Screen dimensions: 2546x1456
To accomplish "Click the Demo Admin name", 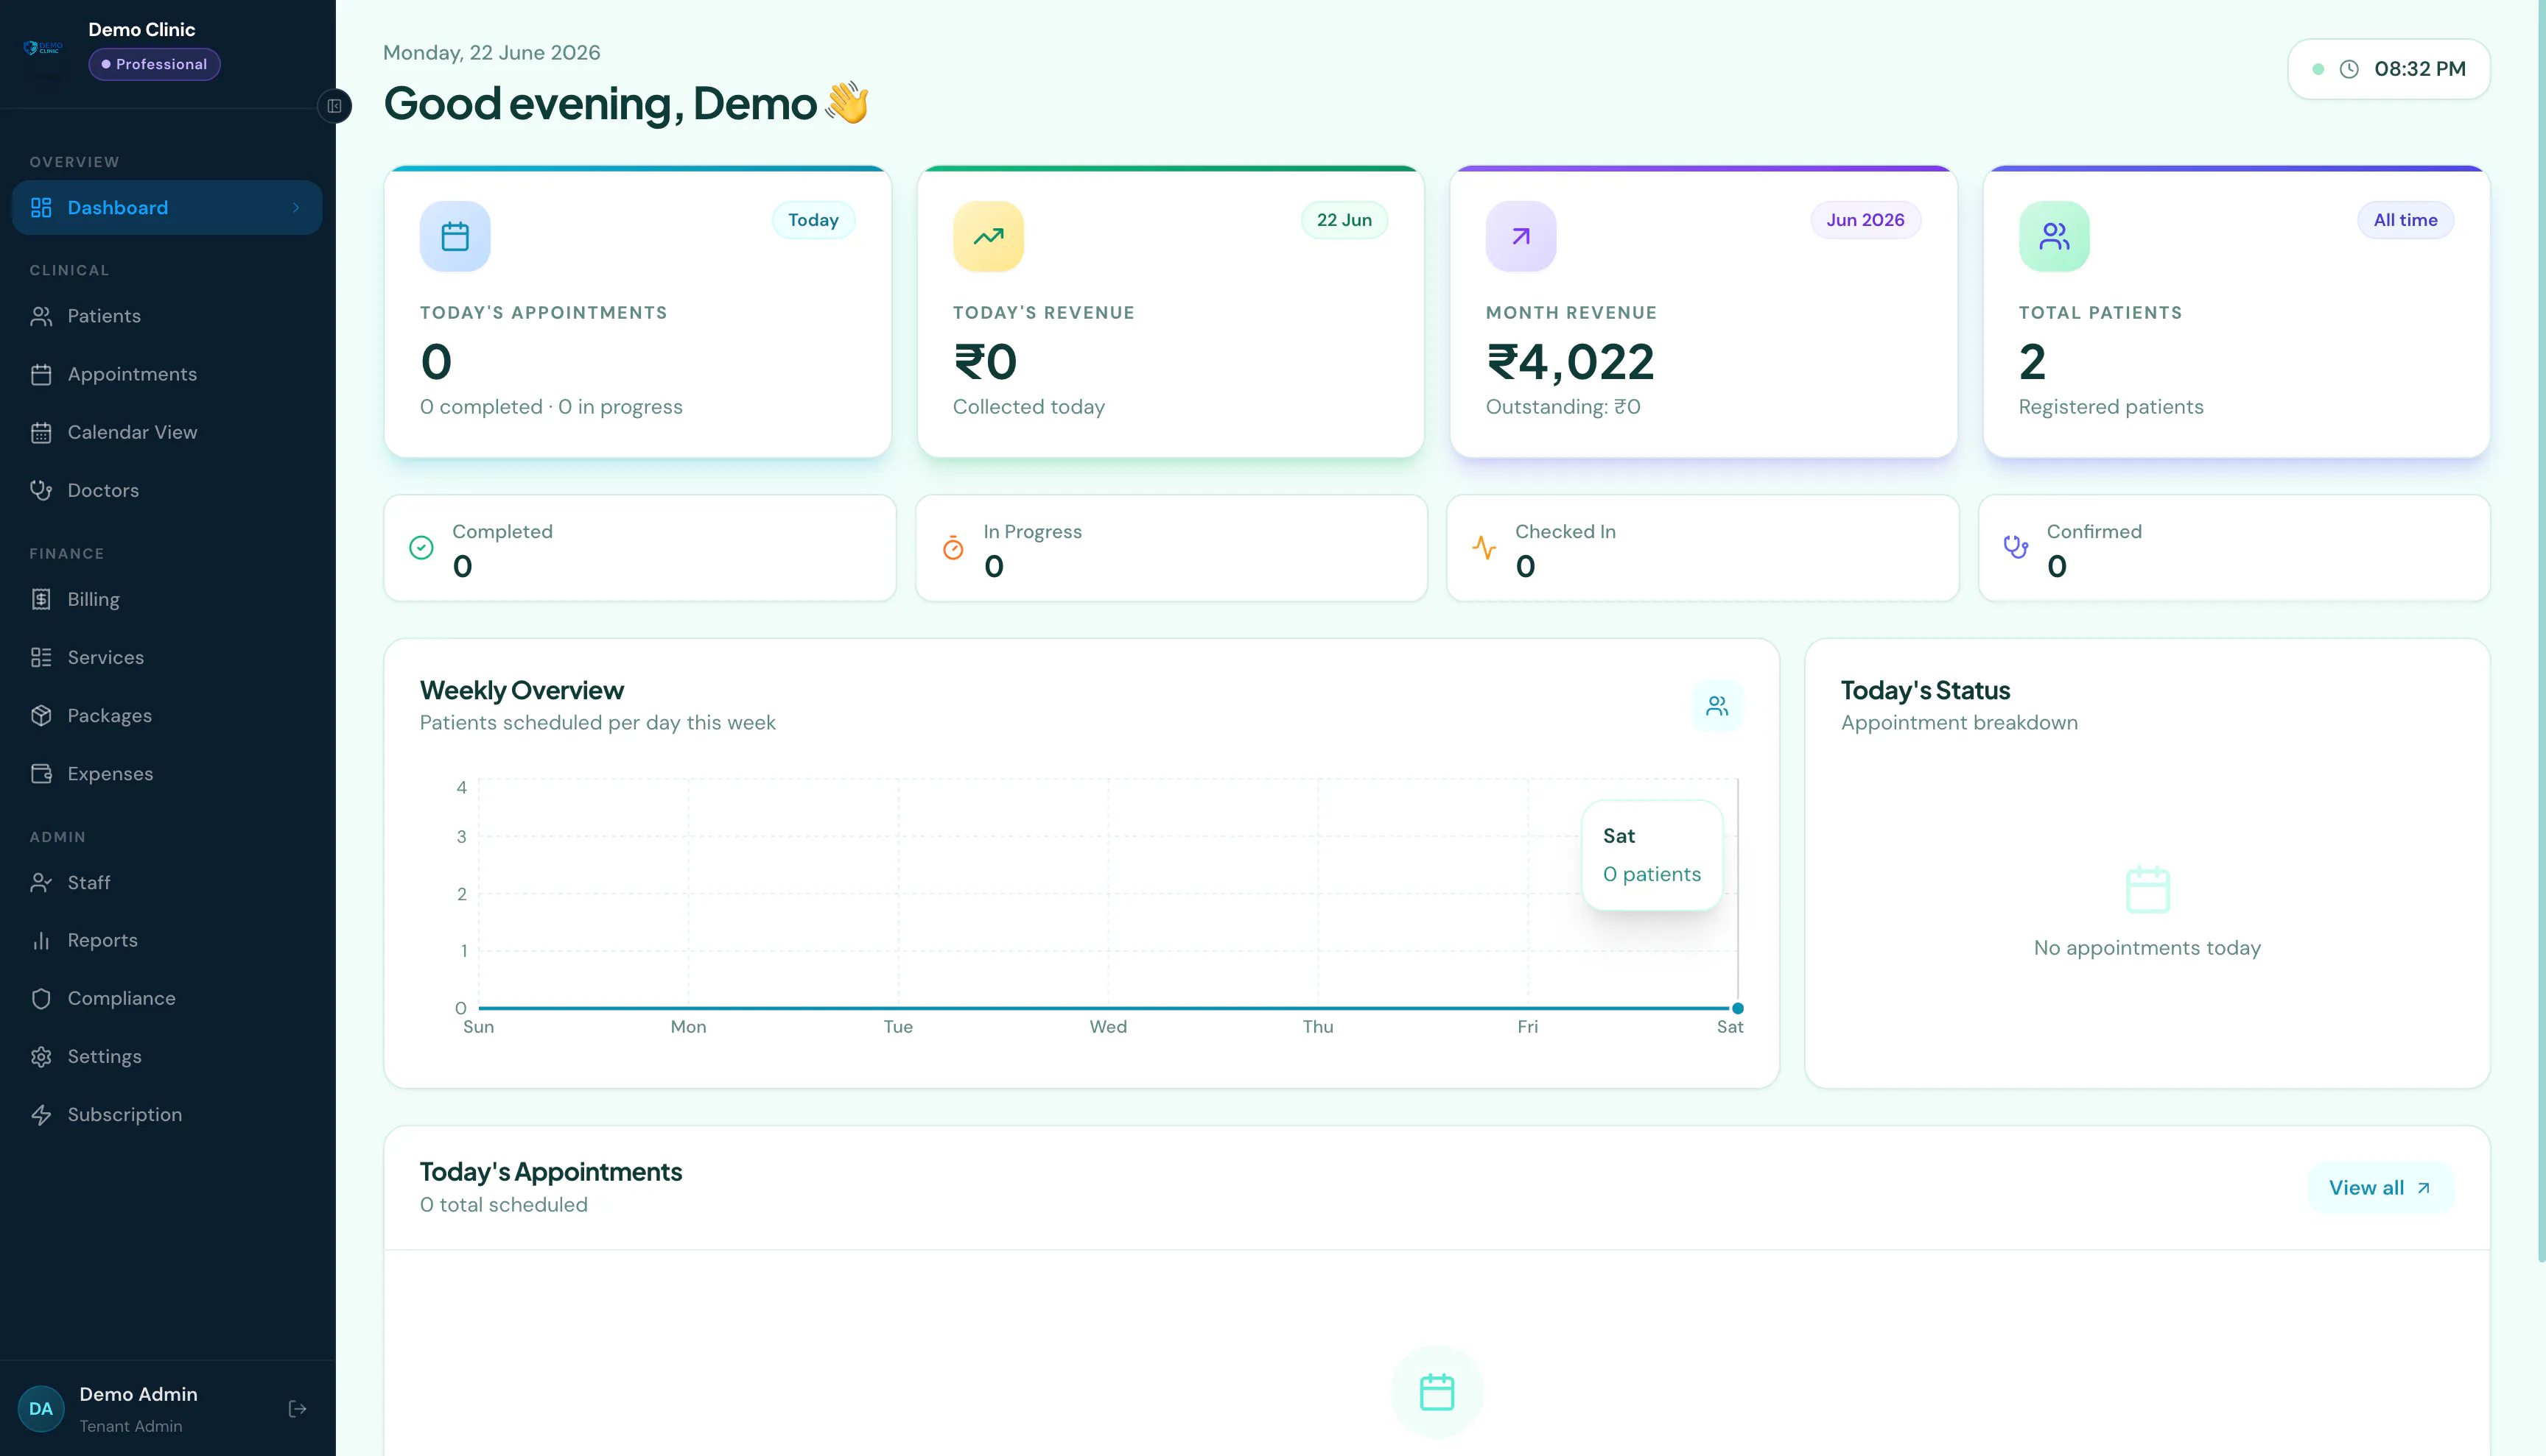I will tap(138, 1394).
